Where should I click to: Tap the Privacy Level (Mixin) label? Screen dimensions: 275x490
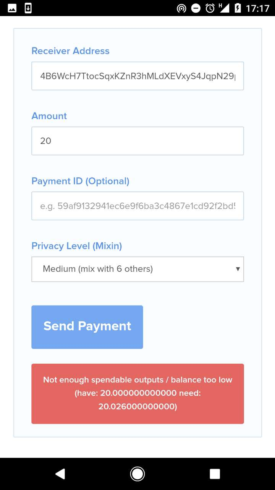(x=77, y=246)
